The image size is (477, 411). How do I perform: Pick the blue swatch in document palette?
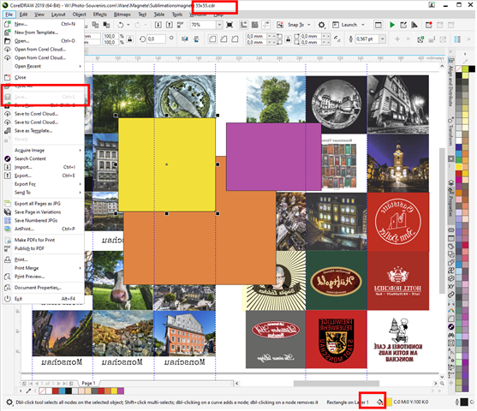tap(62, 390)
